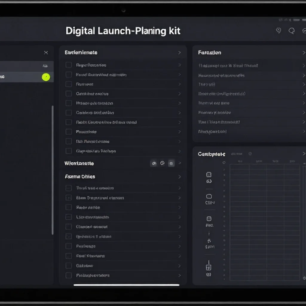Expand the Canbyptate panel header chevron
The width and height of the screenshot is (306, 306).
pyautogui.click(x=304, y=154)
